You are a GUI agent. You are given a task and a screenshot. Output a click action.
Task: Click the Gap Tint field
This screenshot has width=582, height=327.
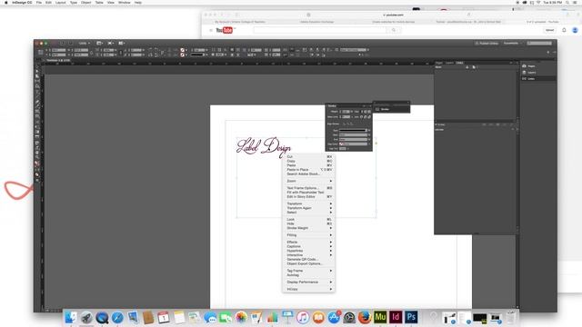tap(343, 149)
